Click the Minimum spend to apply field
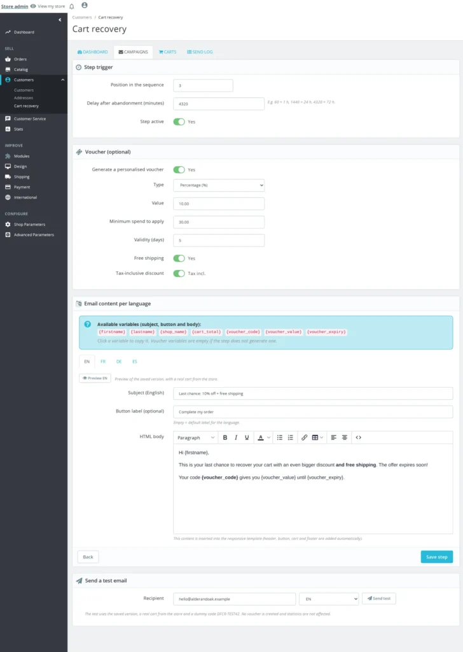This screenshot has width=463, height=652. click(219, 222)
